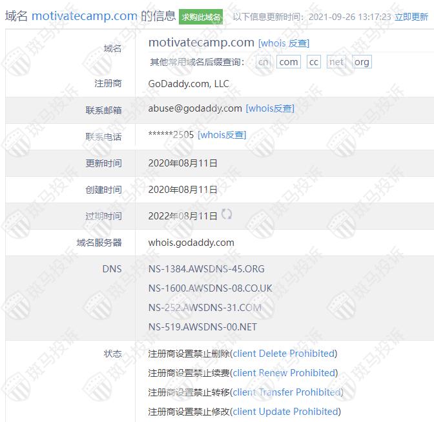Select the org domain suffix option
This screenshot has height=422, width=434.
click(362, 62)
